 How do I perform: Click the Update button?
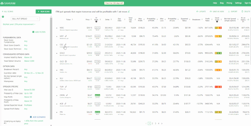(201, 12)
